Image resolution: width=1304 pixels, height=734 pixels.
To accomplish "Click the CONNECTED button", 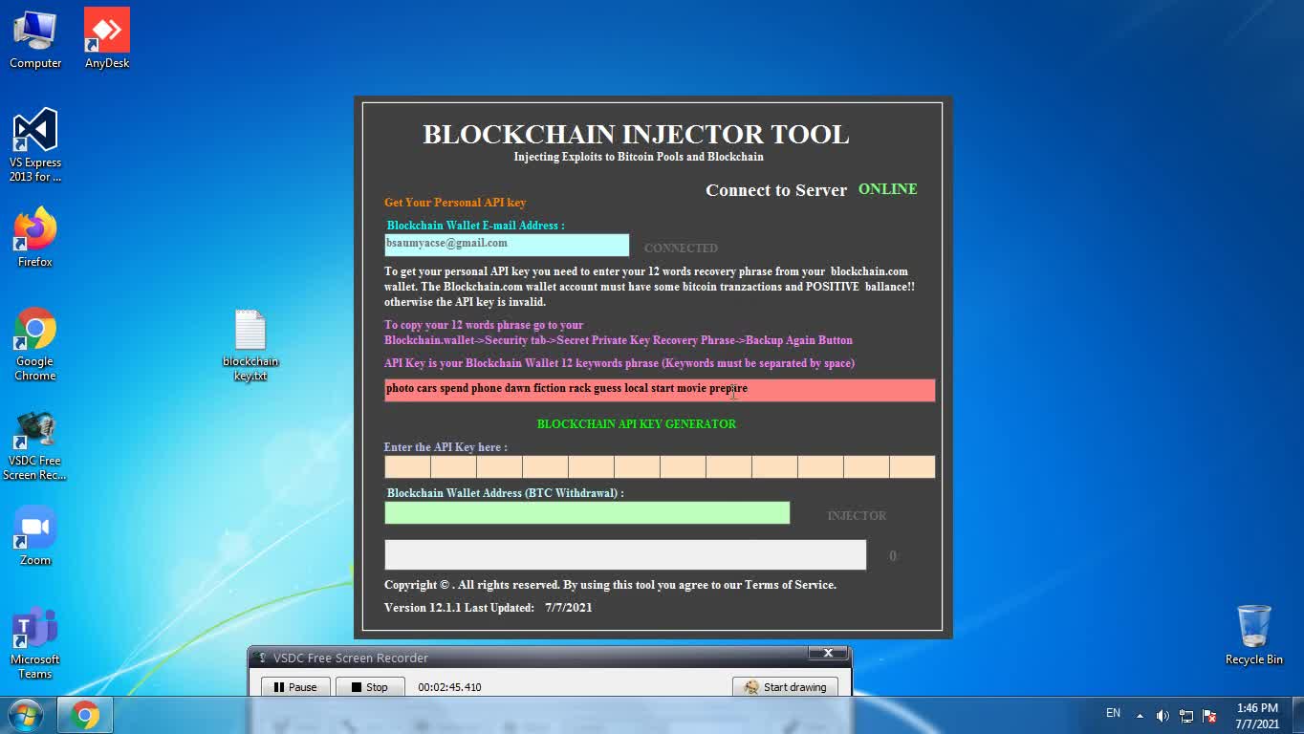I will point(681,248).
